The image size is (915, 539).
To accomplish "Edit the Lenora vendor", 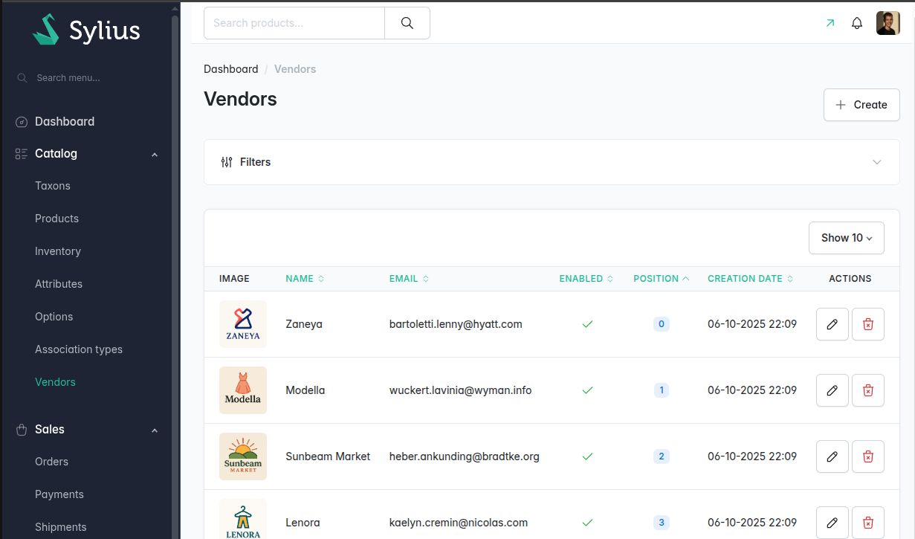I will 832,523.
